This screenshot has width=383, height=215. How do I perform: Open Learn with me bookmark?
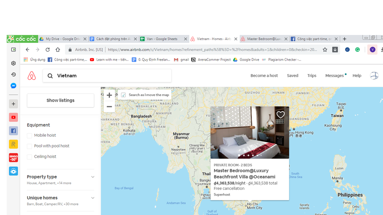[x=109, y=60]
